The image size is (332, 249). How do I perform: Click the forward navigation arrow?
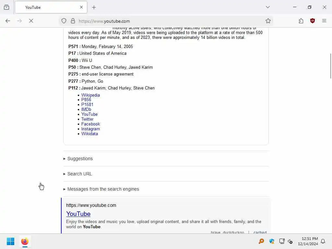click(19, 21)
